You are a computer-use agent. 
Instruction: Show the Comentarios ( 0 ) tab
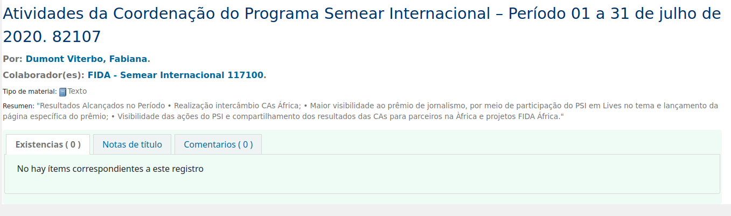[218, 144]
